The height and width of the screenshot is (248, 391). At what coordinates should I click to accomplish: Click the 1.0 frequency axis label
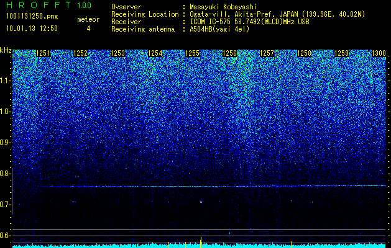pyautogui.click(x=4, y=112)
